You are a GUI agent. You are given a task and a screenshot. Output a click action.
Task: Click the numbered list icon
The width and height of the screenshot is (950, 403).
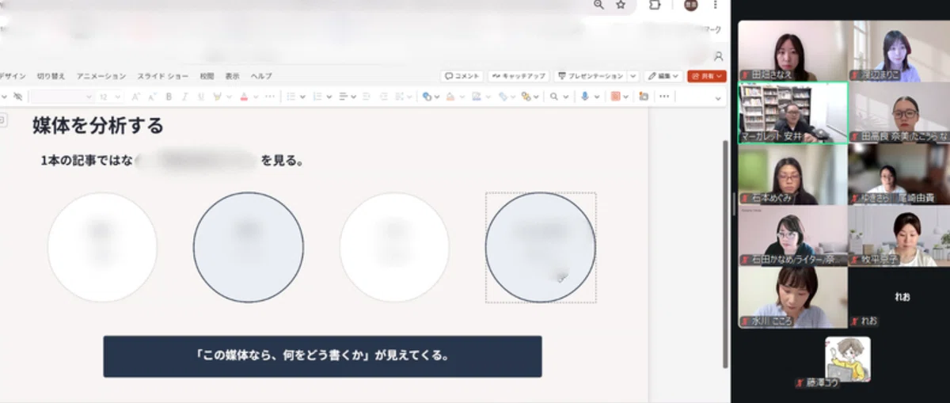317,97
